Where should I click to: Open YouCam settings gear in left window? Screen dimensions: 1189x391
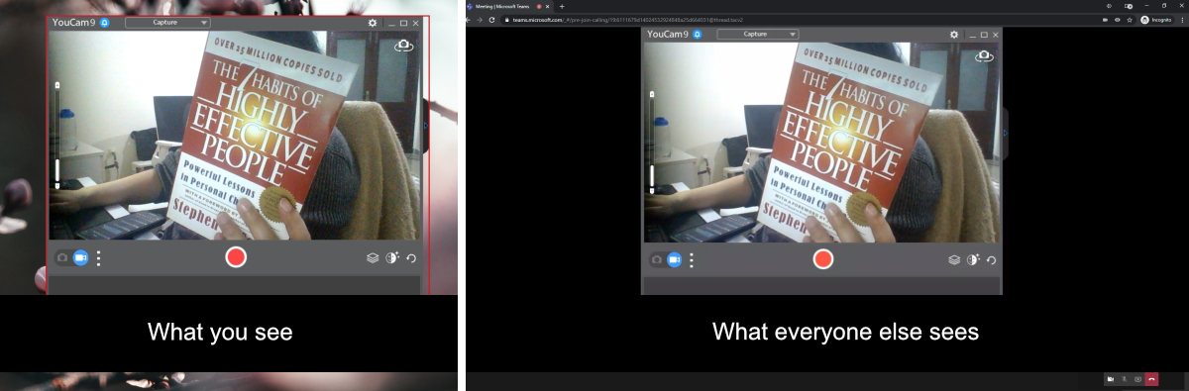point(373,22)
